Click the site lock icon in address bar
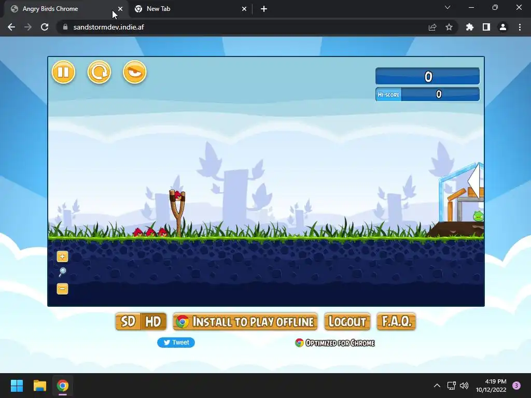531x398 pixels. 65,27
